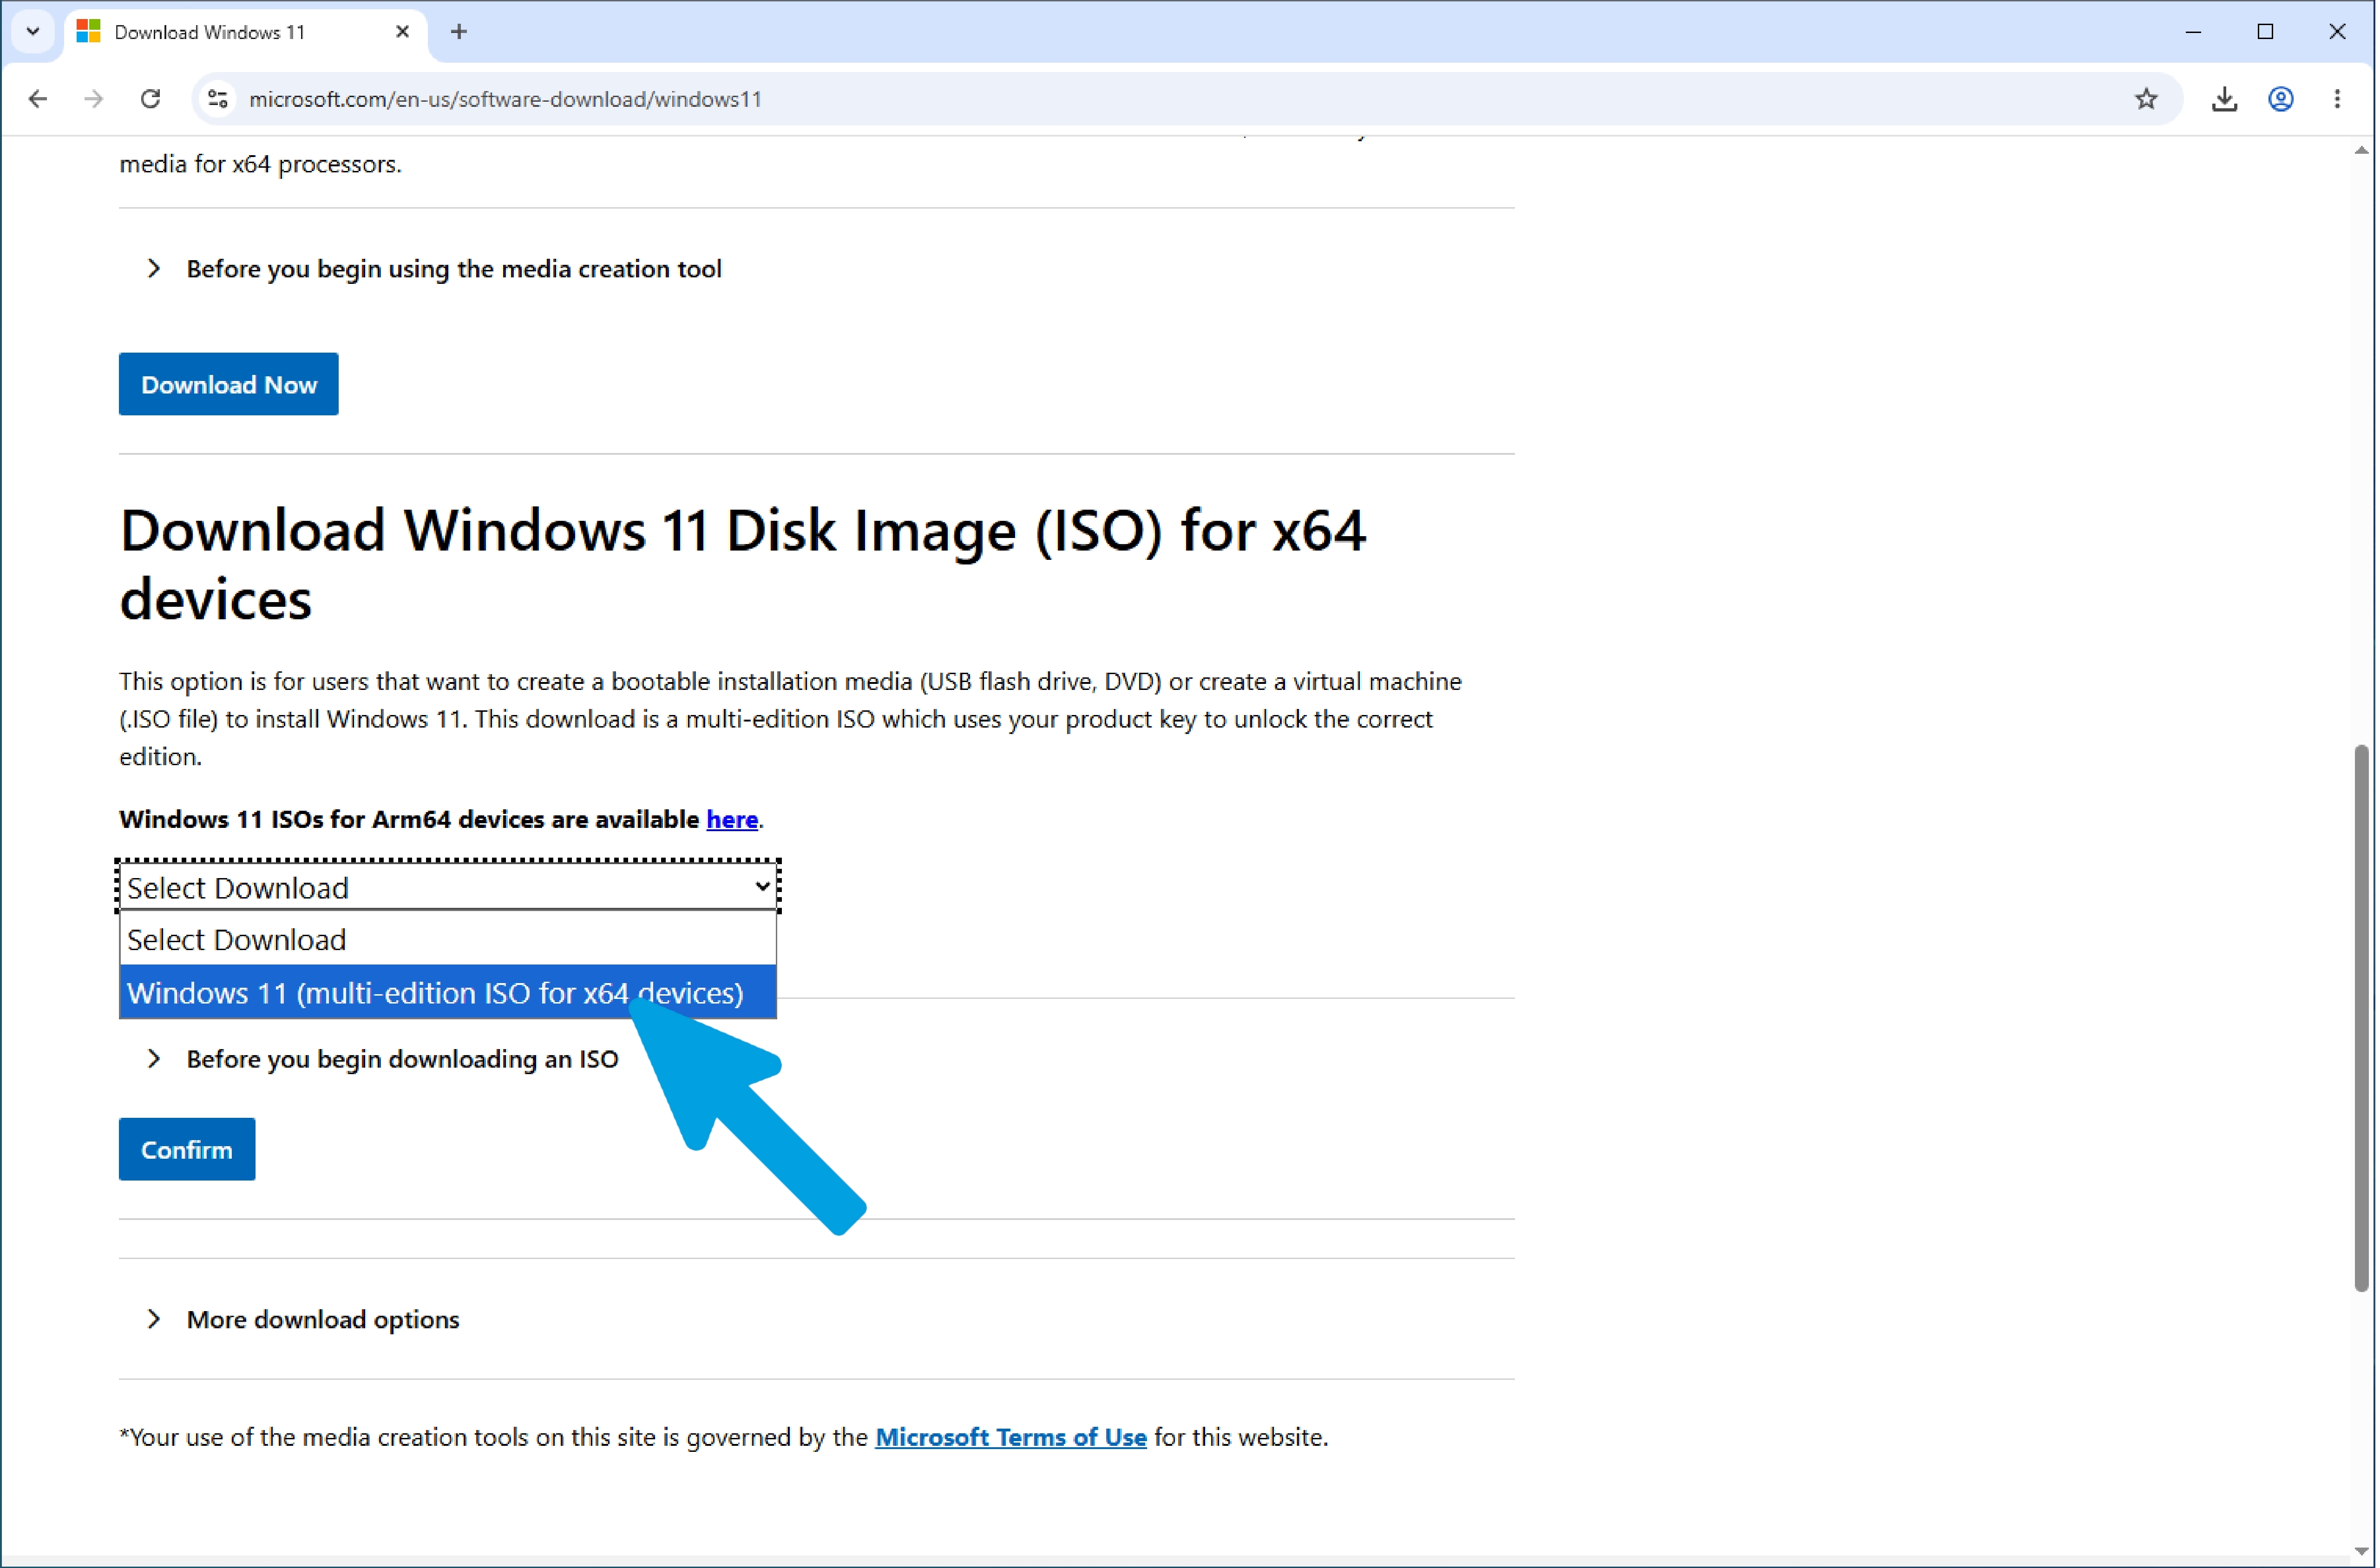This screenshot has height=1568, width=2380.
Task: Open Microsoft Terms of Use link
Action: tap(1011, 1437)
